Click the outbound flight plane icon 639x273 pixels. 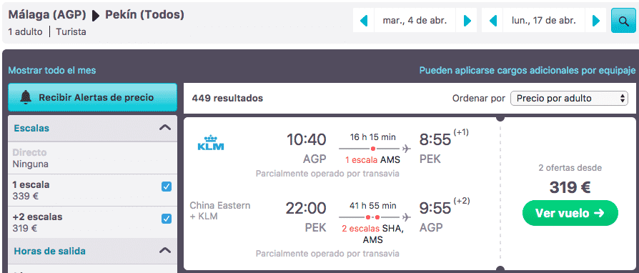(406, 149)
